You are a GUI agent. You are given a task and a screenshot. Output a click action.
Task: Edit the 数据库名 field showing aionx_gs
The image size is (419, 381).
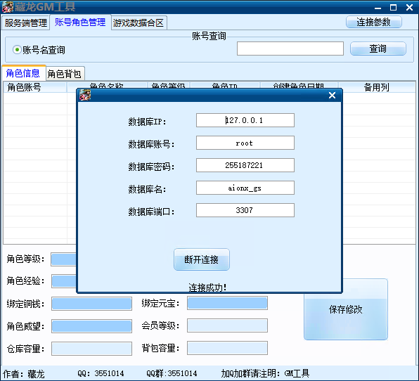[x=245, y=188]
